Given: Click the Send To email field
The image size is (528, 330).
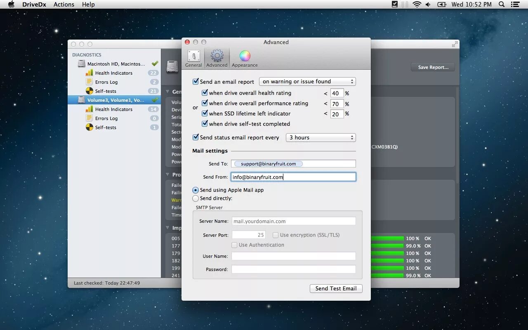Looking at the screenshot, I should click(293, 164).
